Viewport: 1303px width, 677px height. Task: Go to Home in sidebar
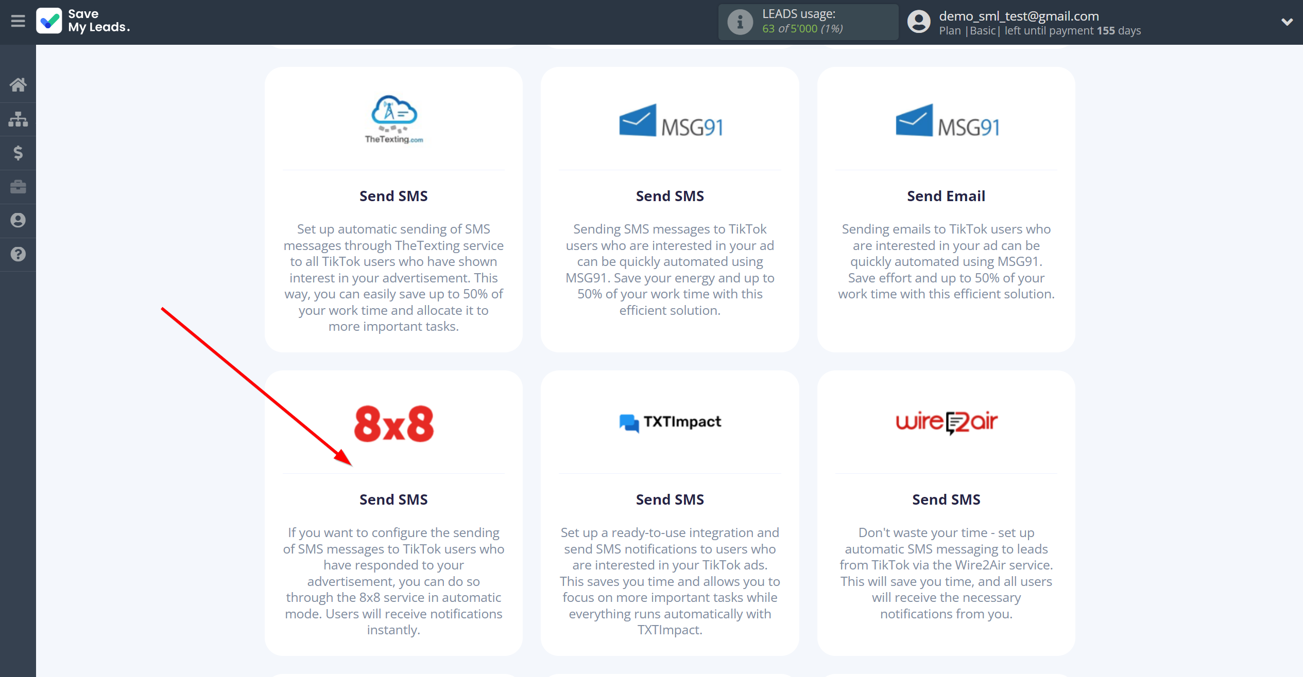(18, 85)
